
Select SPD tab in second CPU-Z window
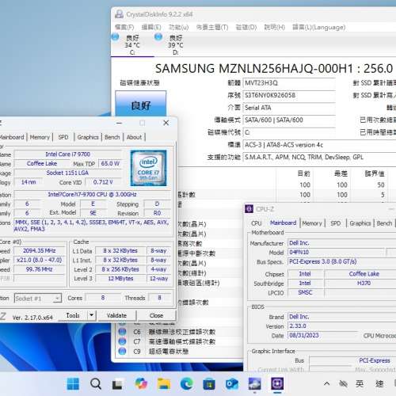[336, 223]
